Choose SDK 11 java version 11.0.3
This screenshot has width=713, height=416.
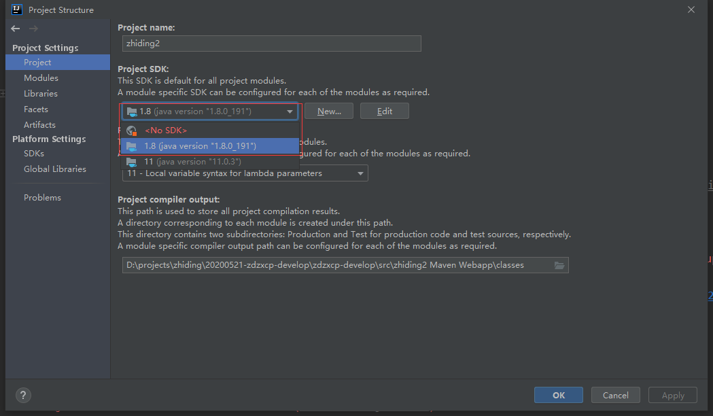point(209,162)
